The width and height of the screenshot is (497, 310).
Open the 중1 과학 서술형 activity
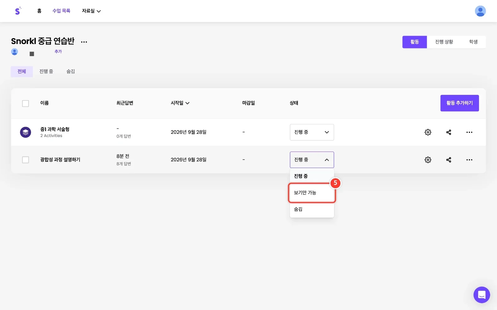click(x=55, y=129)
